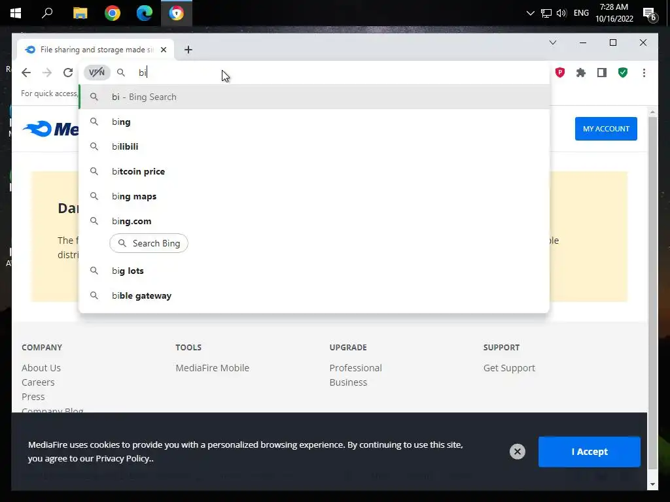Click the green shield extension icon
Viewport: 670px width, 502px height.
tap(623, 73)
